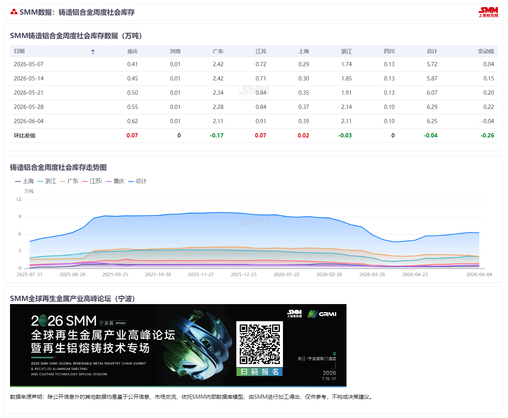Select the 2026-05-14 date row
The height and width of the screenshot is (418, 508).
pos(254,79)
